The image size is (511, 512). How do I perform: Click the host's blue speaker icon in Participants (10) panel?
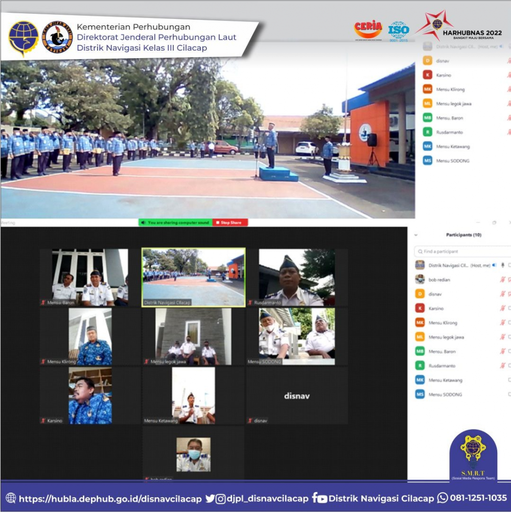494,265
